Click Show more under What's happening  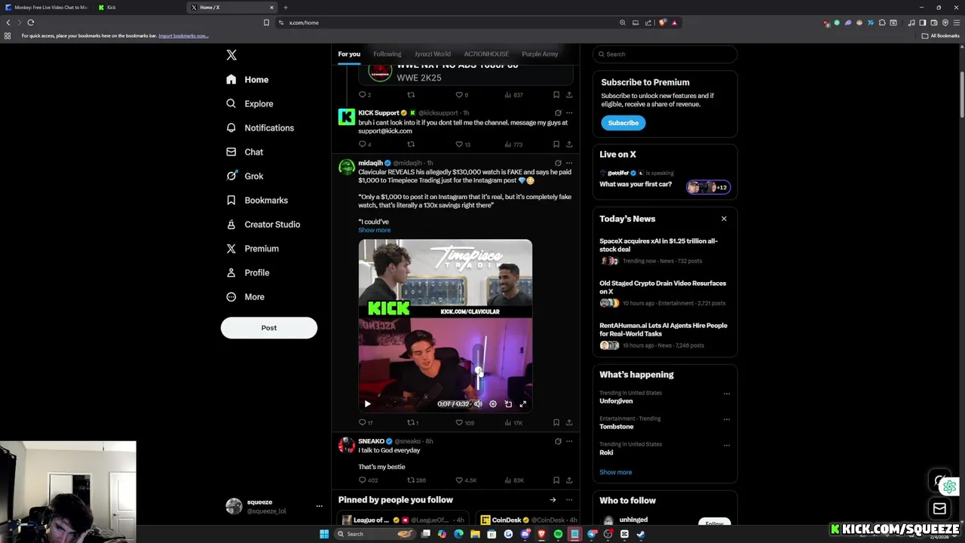[616, 472]
